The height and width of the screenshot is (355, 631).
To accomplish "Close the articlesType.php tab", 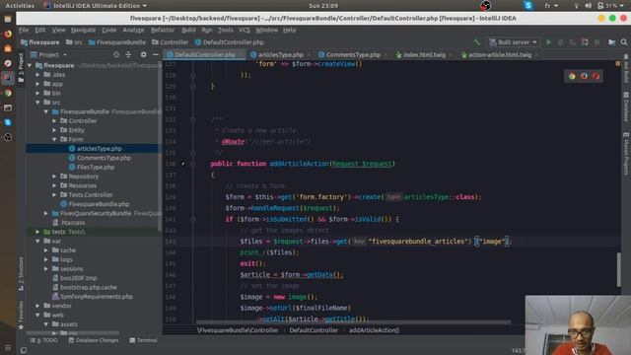I will coord(309,55).
